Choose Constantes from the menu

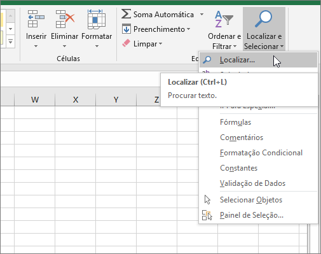point(259,168)
